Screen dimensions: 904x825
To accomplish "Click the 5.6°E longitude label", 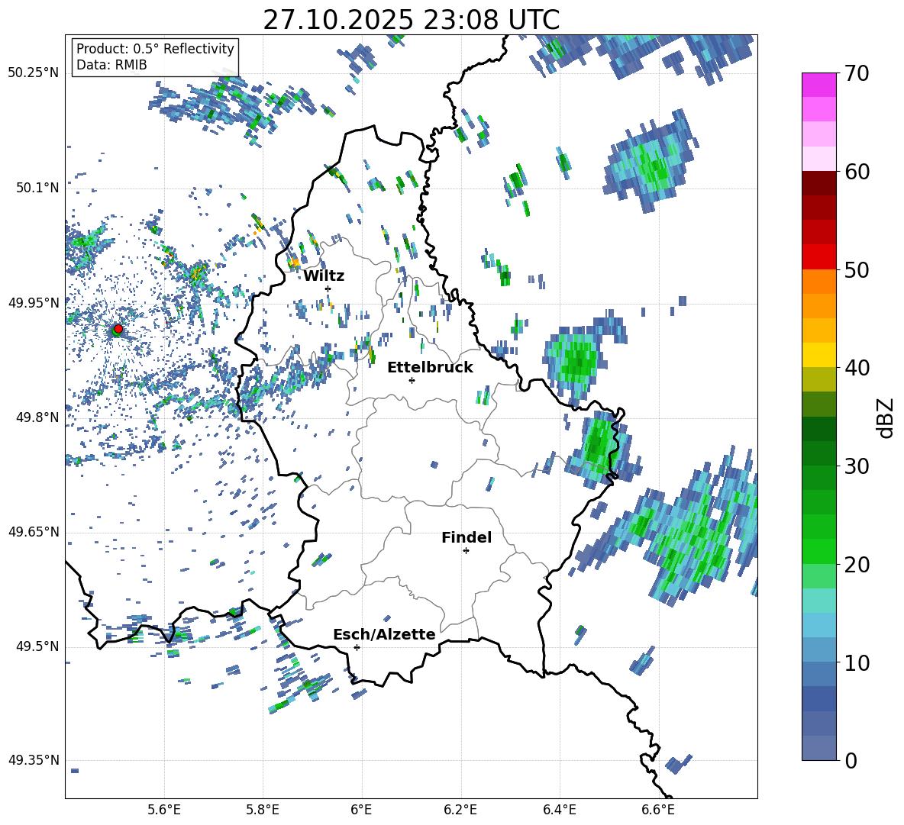I will (x=164, y=810).
